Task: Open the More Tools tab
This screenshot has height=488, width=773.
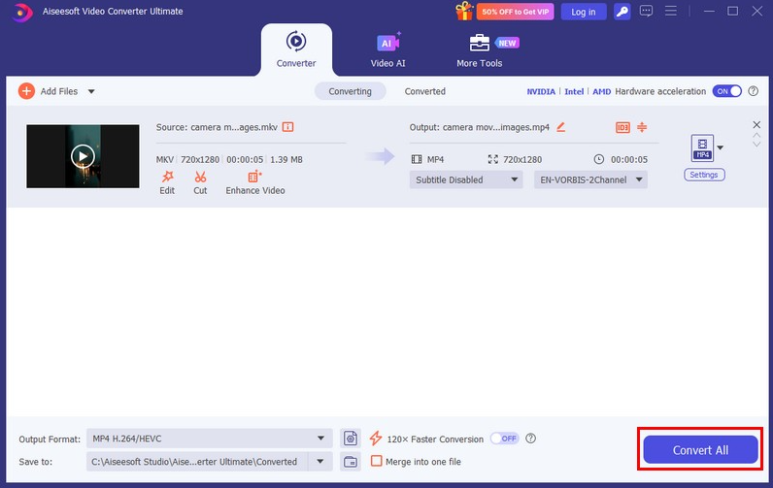Action: (x=479, y=50)
